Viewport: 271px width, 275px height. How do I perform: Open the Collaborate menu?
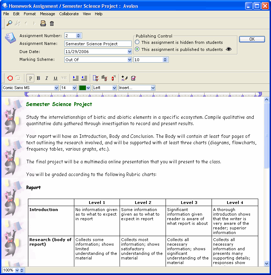(69, 14)
